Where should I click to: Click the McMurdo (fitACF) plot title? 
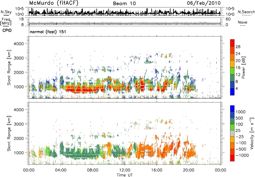coord(54,3)
